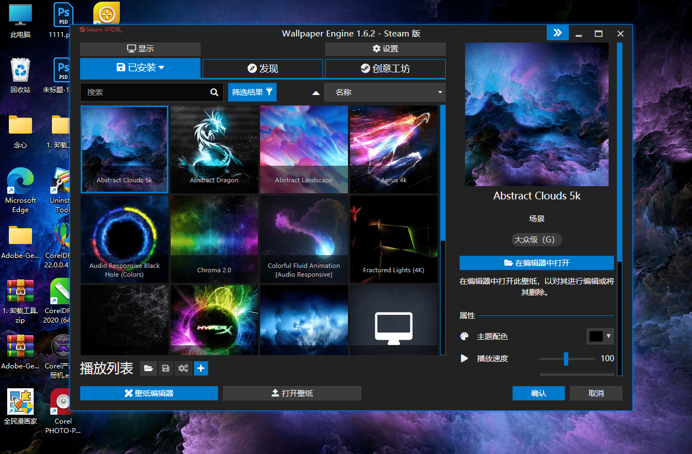This screenshot has height=454, width=692.
Task: Click the playback speed slider handle
Action: pos(566,359)
